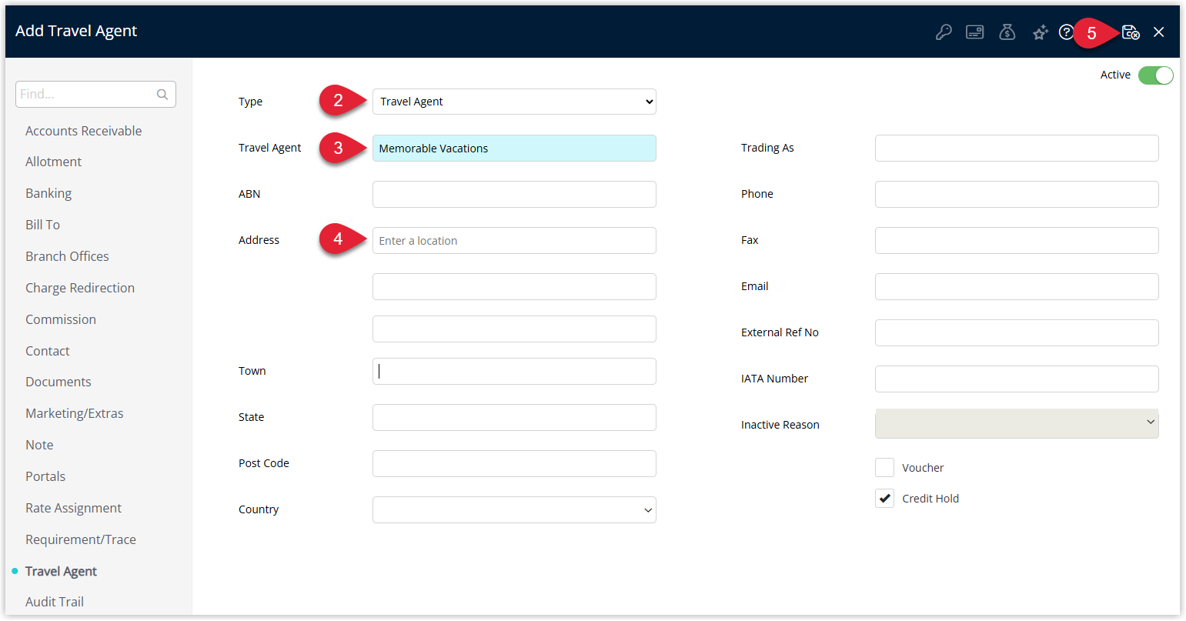
Task: Click the ABN input field
Action: [x=514, y=194]
